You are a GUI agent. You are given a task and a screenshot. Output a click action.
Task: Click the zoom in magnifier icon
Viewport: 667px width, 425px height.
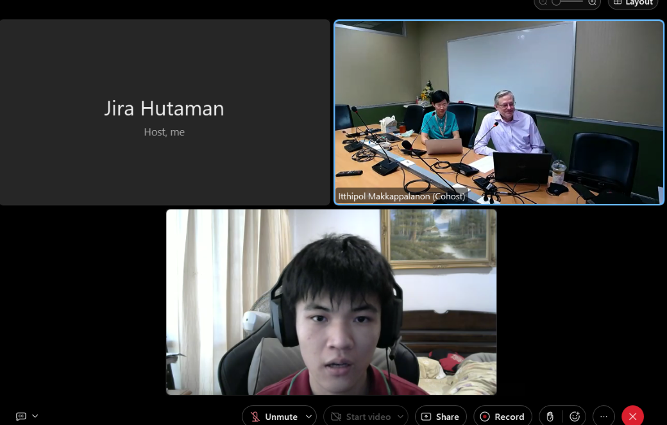click(x=592, y=3)
